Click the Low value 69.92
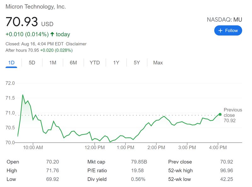This screenshot has width=252, height=187. (53, 179)
